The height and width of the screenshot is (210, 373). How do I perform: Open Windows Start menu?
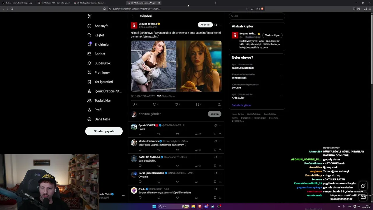[154, 206]
